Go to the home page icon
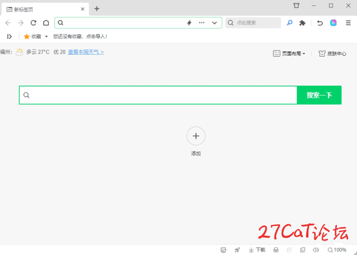This screenshot has height=255, width=357. point(46,23)
